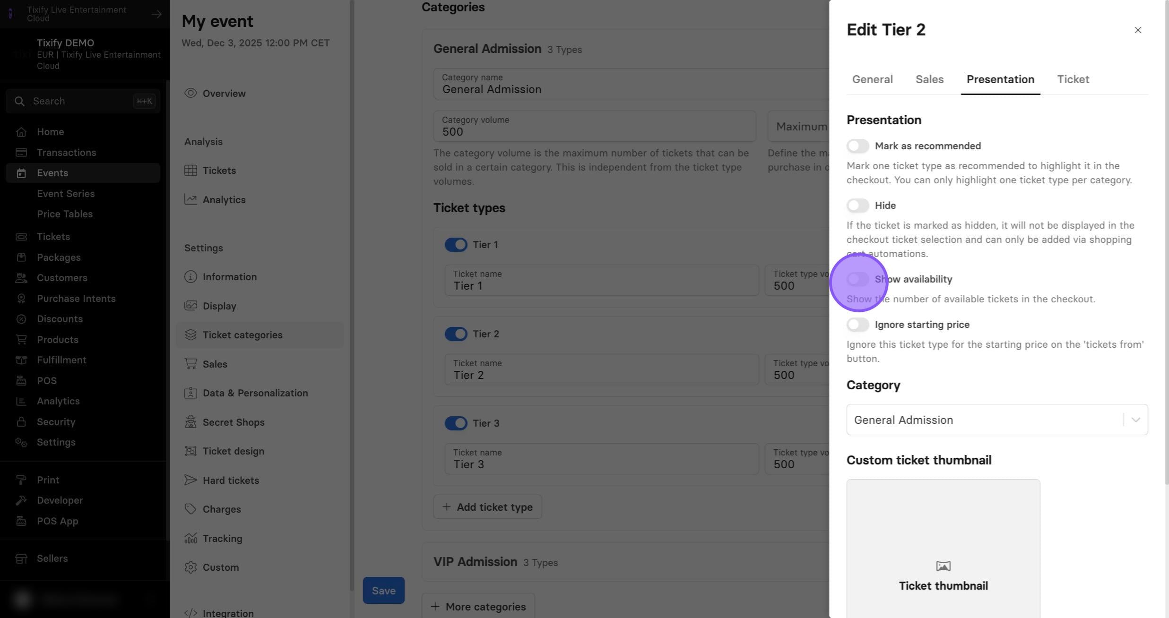The image size is (1169, 618).
Task: Click the Discounts percent icon
Action: tap(21, 319)
